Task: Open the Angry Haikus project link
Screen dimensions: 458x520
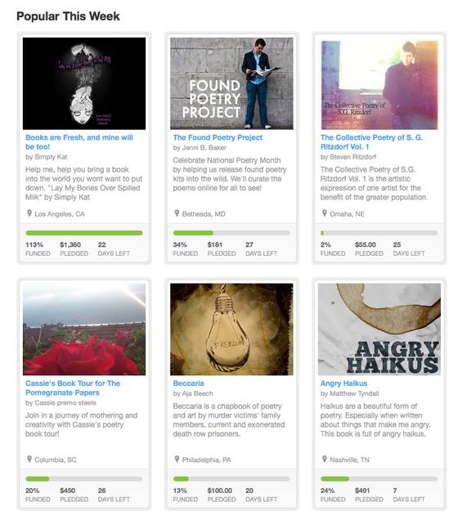Action: [x=343, y=383]
